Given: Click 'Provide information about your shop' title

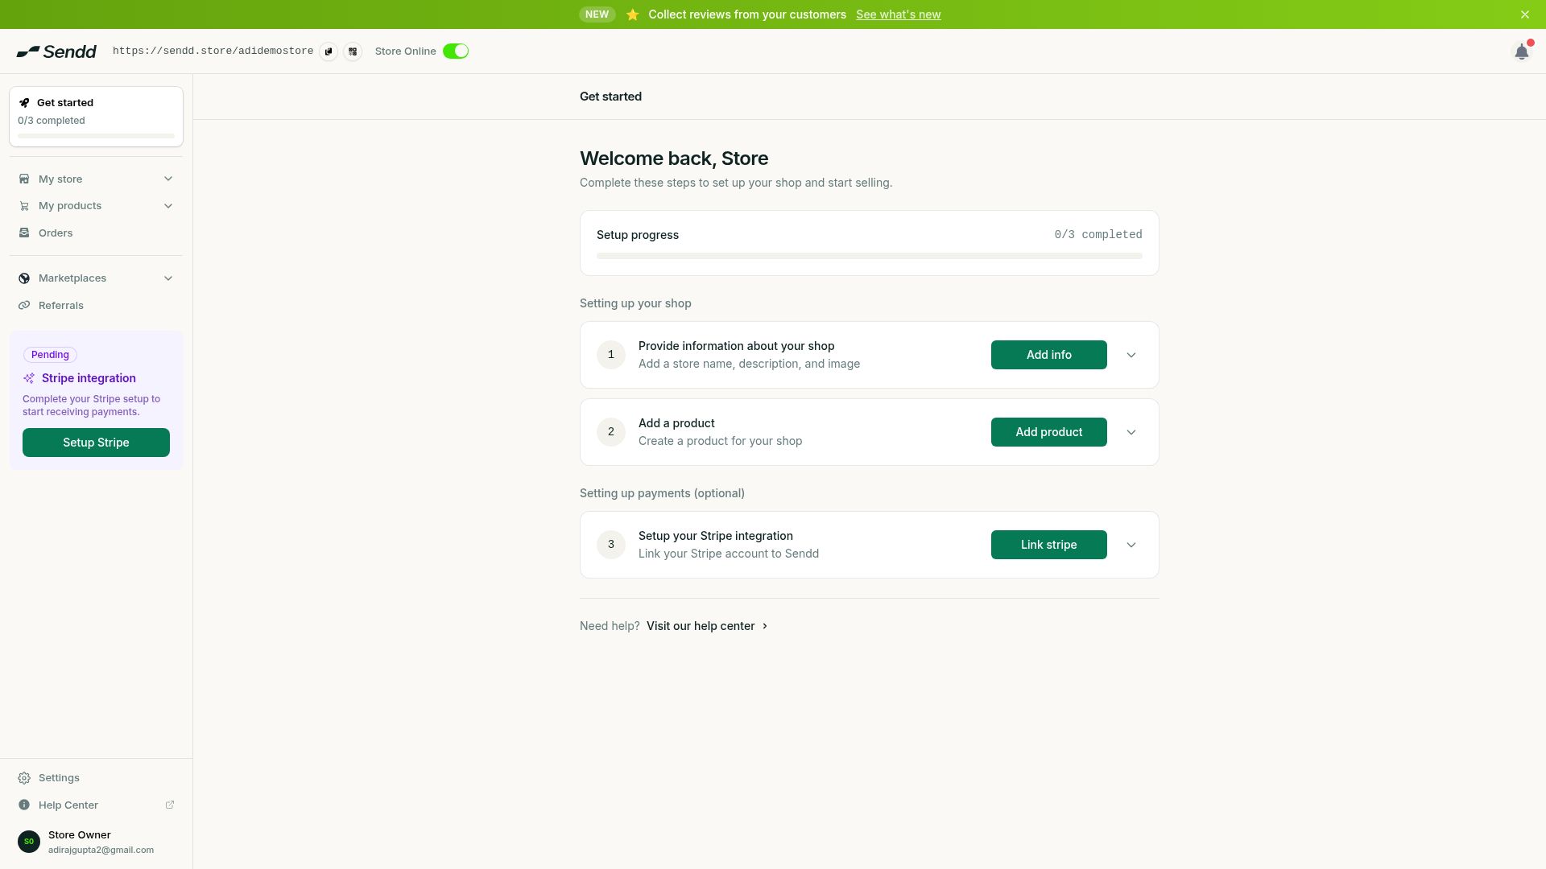Looking at the screenshot, I should tap(736, 346).
